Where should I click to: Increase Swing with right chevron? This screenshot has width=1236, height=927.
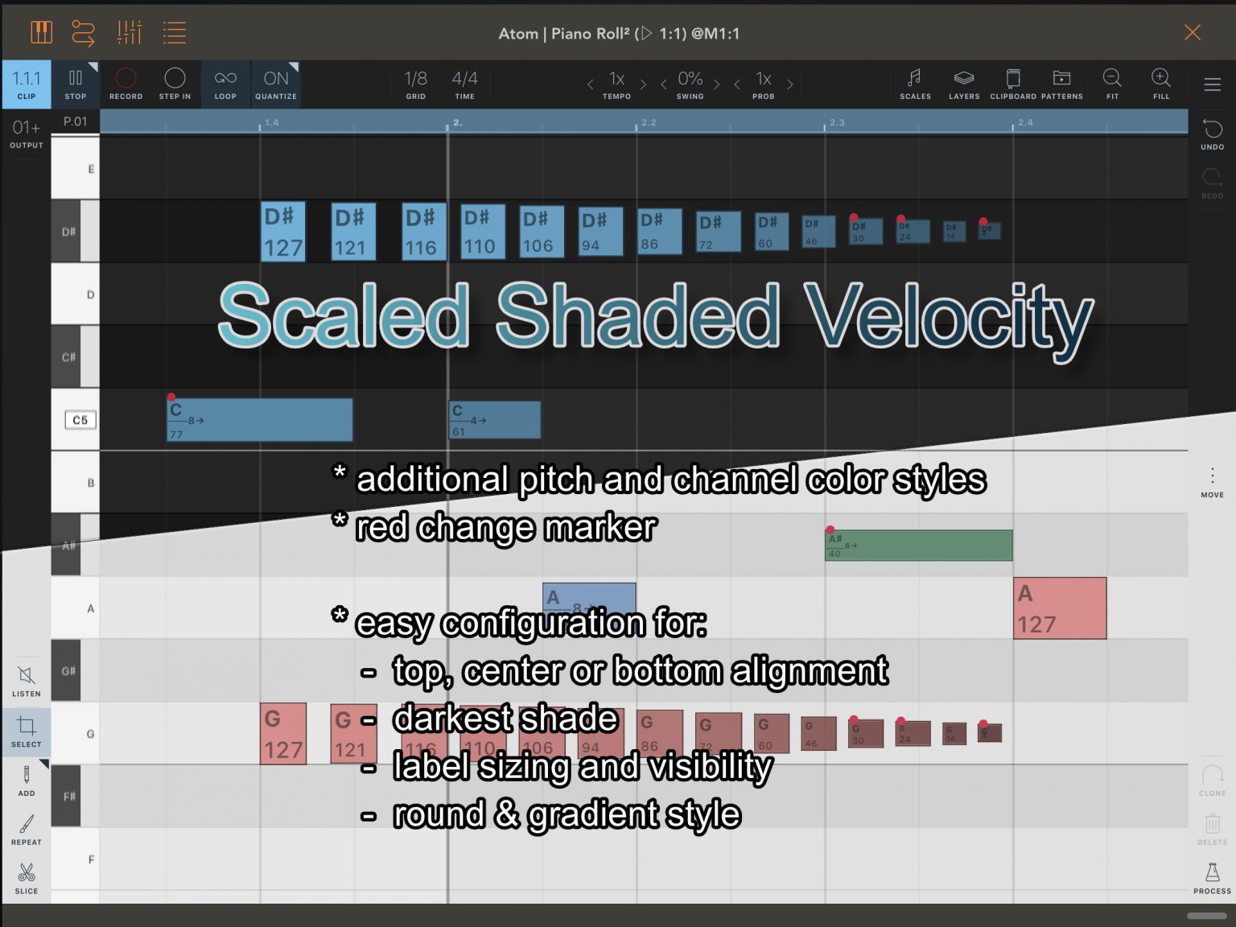coord(716,84)
